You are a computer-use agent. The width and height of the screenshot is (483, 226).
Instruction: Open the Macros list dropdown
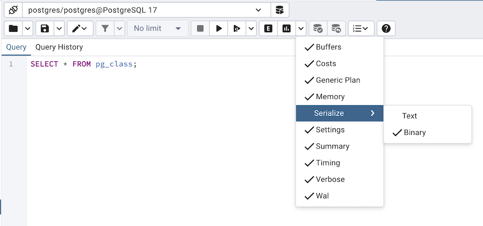click(x=361, y=28)
